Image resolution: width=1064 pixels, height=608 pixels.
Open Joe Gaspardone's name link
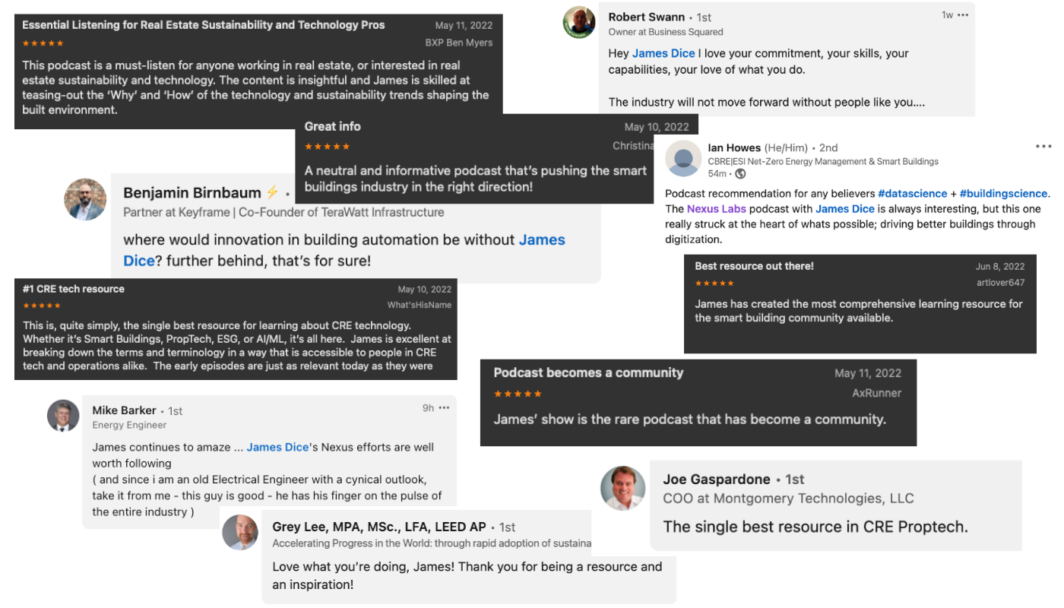pyautogui.click(x=717, y=480)
